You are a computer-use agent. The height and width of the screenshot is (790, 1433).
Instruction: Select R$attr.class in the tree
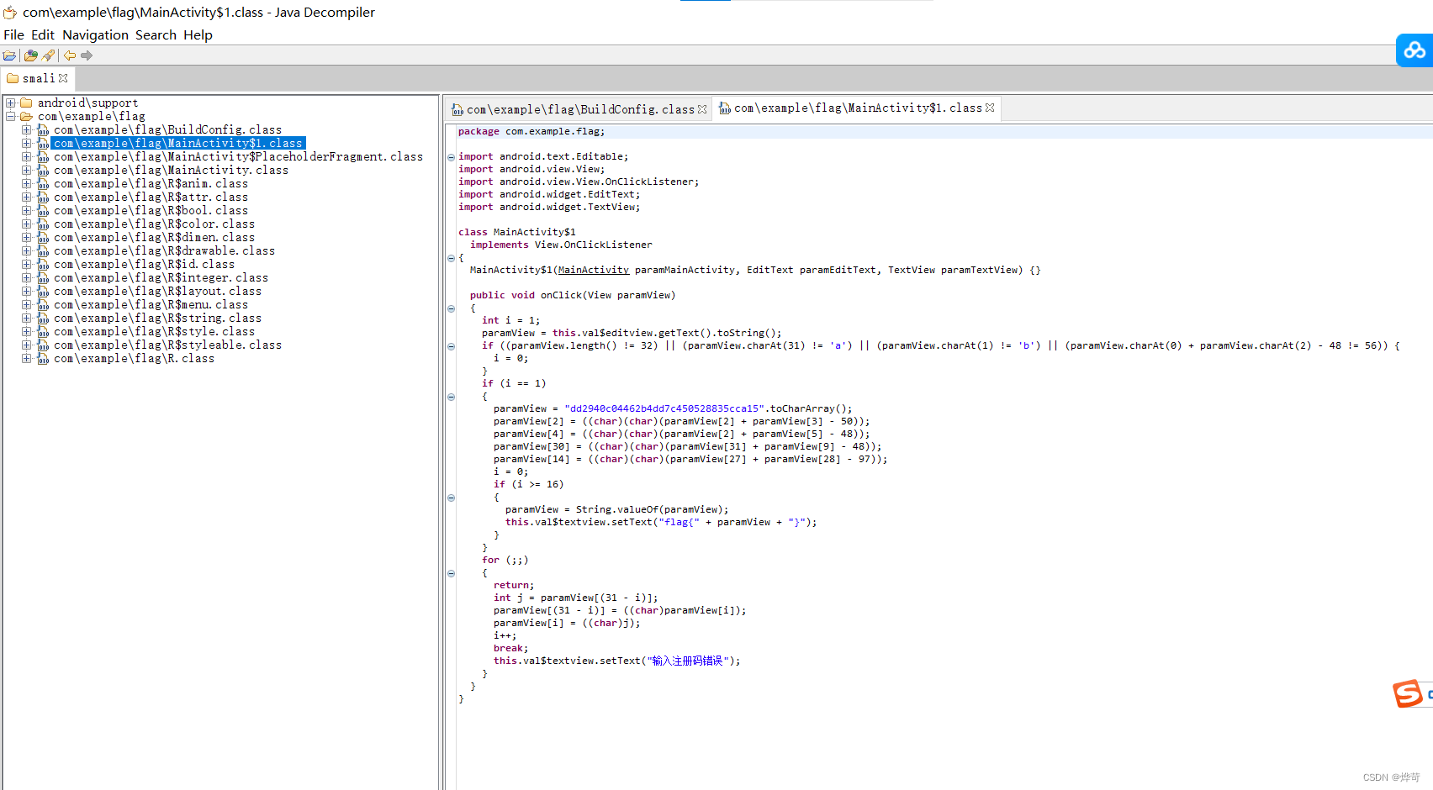[151, 197]
